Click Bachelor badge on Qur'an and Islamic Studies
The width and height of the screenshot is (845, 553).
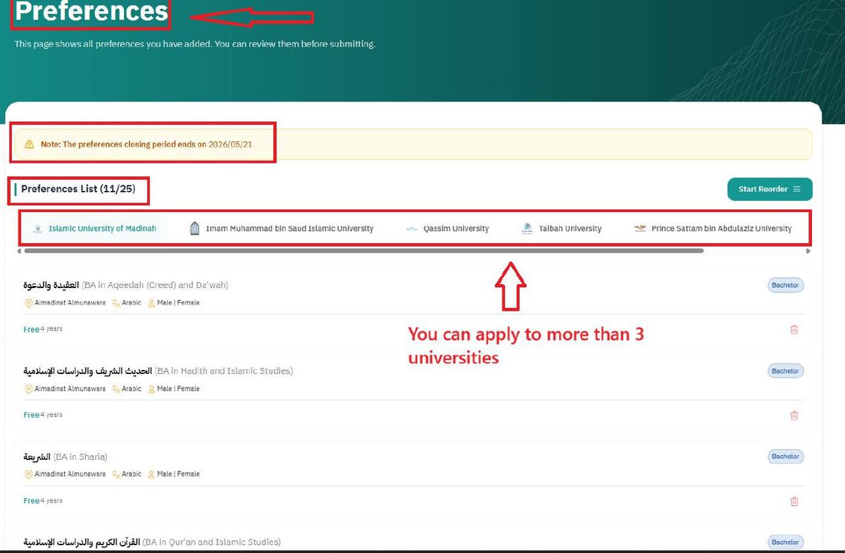click(x=785, y=542)
